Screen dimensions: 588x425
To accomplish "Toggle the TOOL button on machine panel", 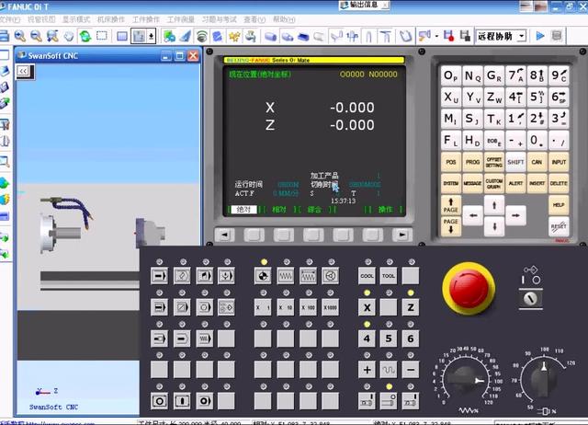I will coord(389,276).
